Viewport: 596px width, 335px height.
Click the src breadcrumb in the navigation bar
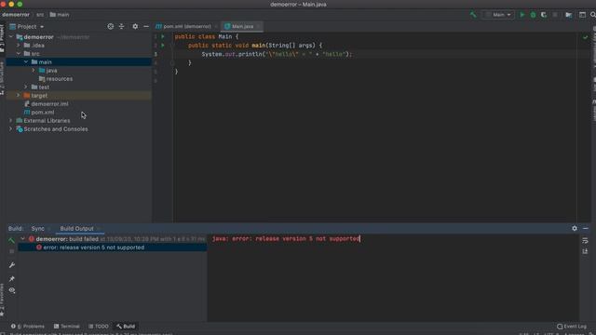coord(40,15)
